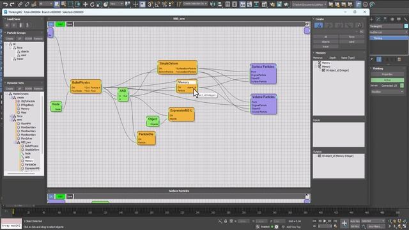Toggle the blue On button in RBD_new view
The height and width of the screenshot is (230, 409).
(x=51, y=24)
